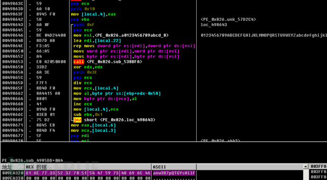Click the loc_498643 comment label
Viewport: 327px width, 180px height.
point(214,25)
